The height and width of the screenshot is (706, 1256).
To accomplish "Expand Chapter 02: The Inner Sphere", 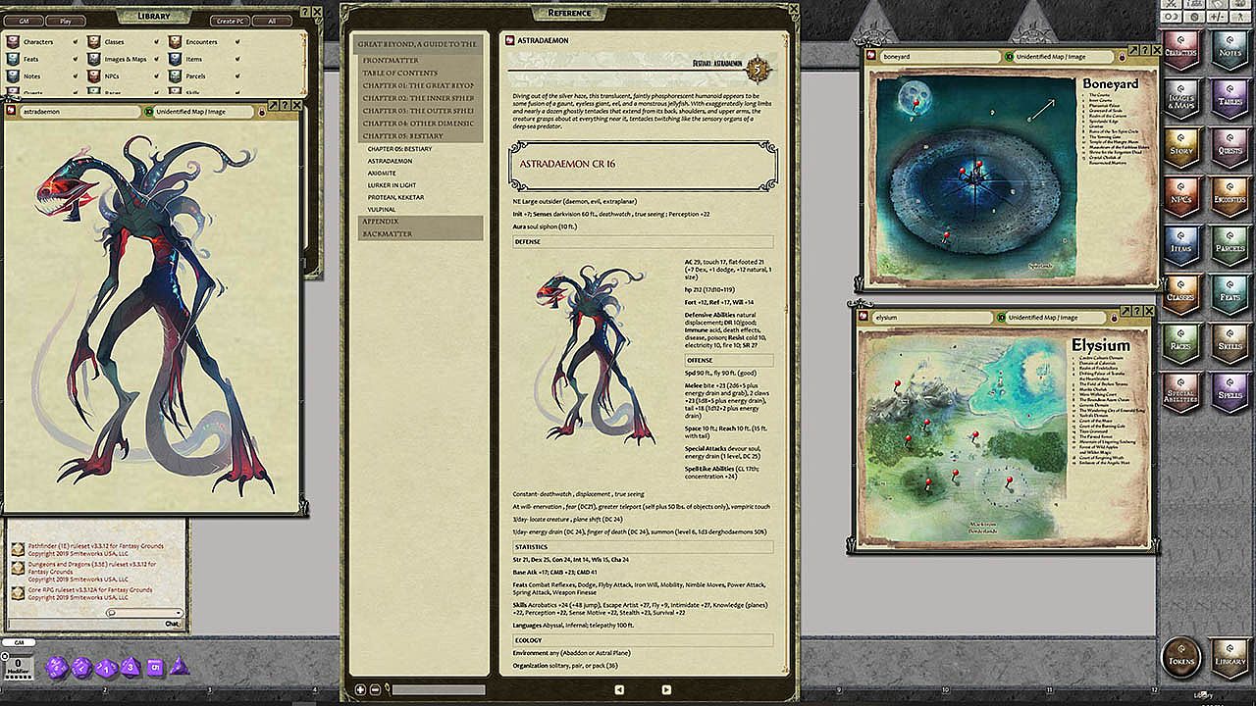I will pos(421,98).
